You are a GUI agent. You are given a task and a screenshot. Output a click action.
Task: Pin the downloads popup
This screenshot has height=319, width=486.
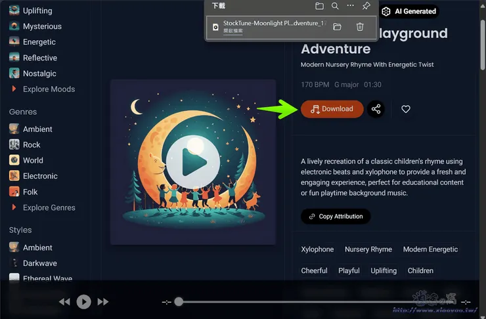(366, 6)
